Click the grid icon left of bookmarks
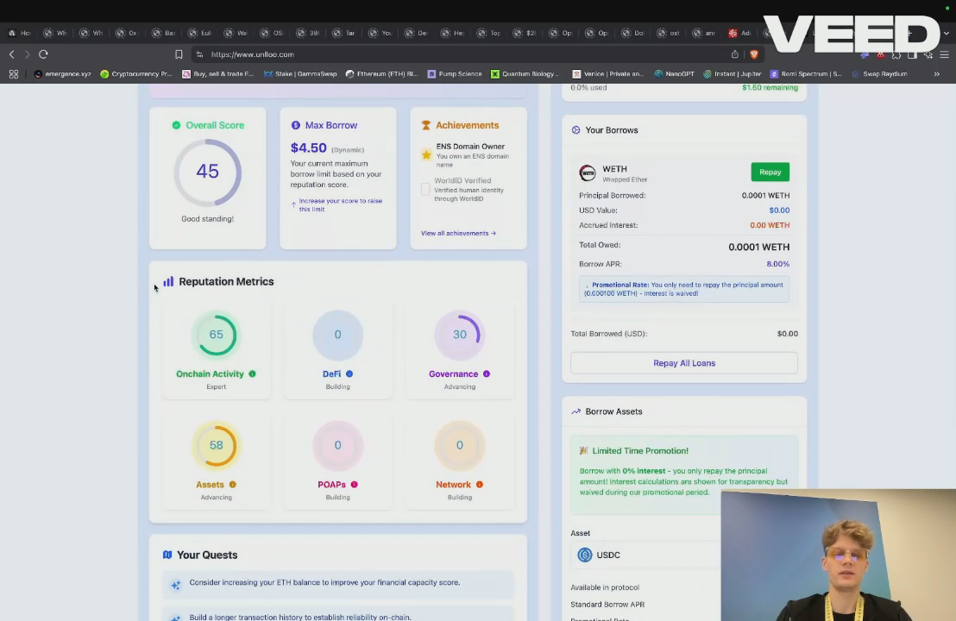 click(x=14, y=73)
